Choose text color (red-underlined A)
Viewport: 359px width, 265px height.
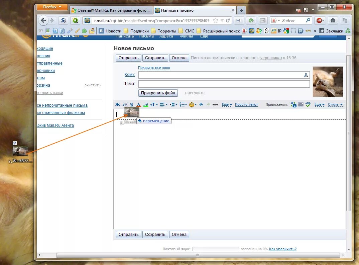pyautogui.click(x=138, y=104)
